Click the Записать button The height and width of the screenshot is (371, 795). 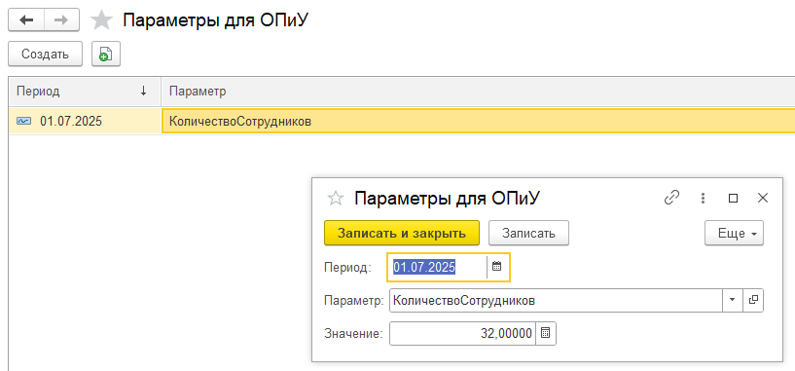[x=528, y=233]
